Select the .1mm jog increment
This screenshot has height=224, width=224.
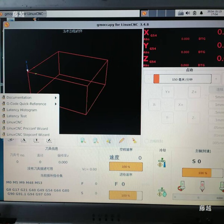click(216, 120)
